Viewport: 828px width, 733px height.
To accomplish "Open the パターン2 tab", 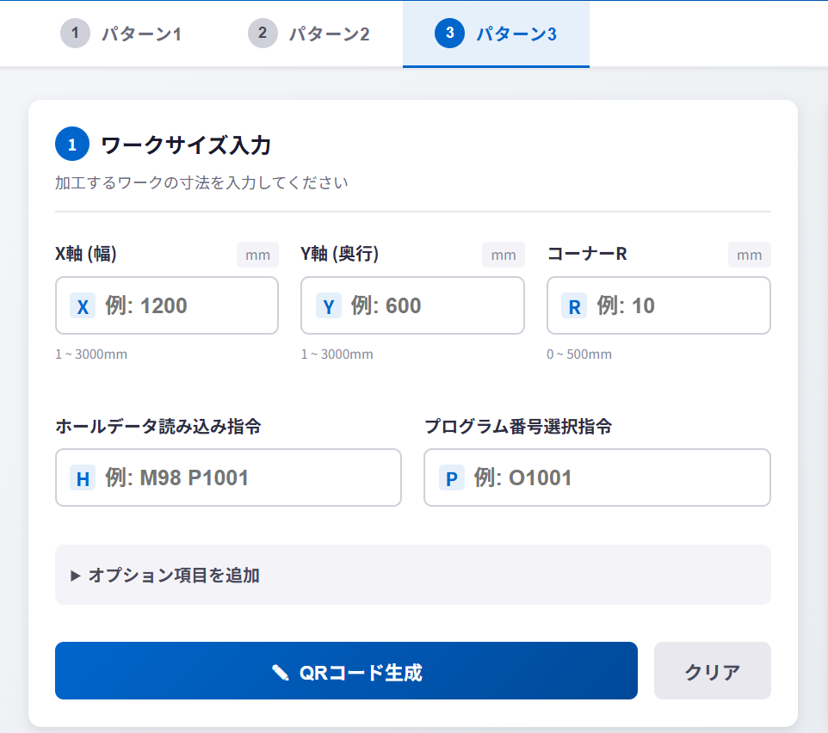I will click(x=310, y=34).
